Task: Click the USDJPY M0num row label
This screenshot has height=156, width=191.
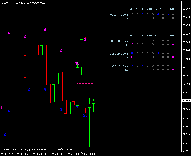Action: [119, 15]
